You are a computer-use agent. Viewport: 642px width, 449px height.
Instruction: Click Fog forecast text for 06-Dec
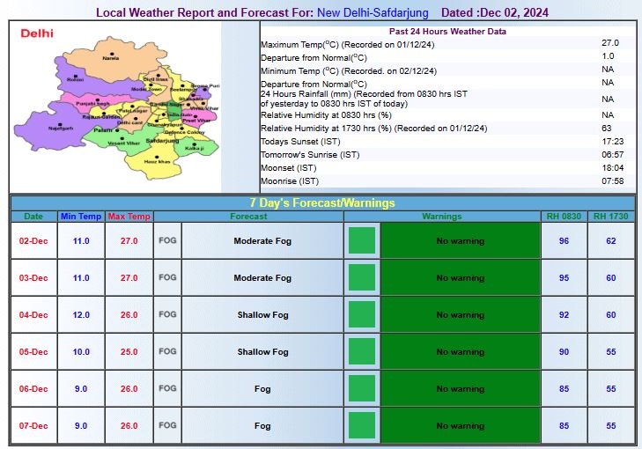pos(262,389)
